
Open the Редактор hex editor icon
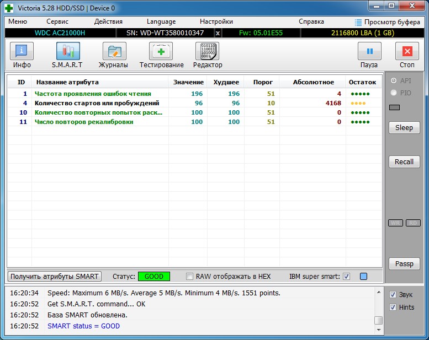click(x=208, y=51)
